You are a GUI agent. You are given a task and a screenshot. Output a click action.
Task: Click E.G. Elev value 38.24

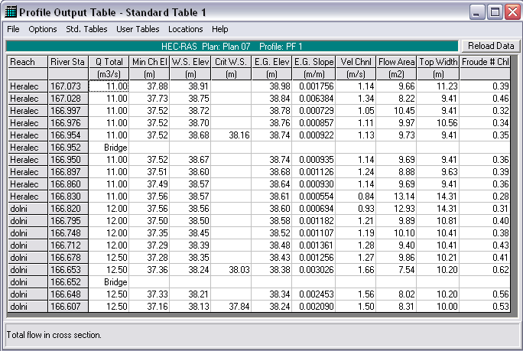tap(271, 307)
